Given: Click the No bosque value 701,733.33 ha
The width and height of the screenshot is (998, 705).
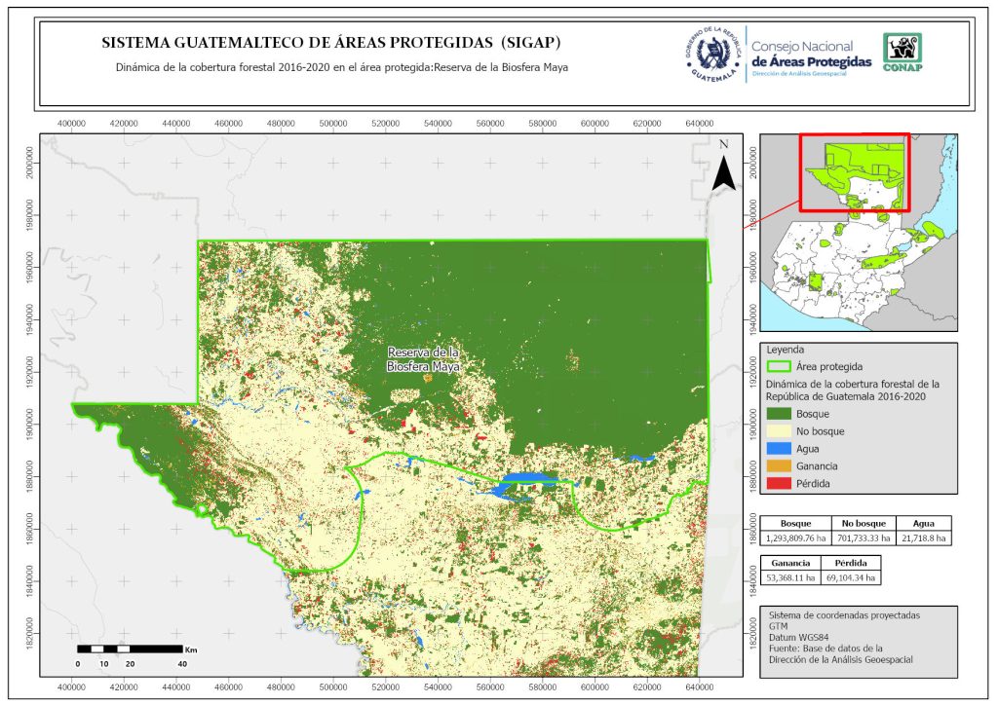Looking at the screenshot, I should pos(863,537).
